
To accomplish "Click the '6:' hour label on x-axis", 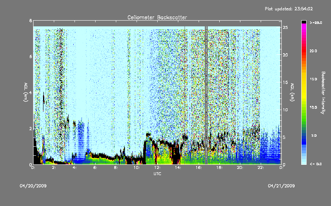I will pos(95,168).
